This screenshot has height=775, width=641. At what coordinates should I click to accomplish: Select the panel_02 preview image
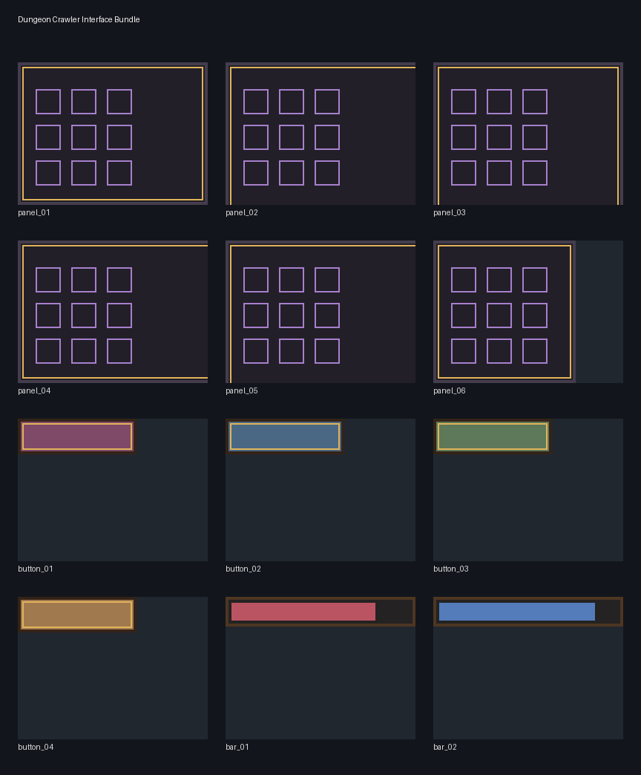tap(320, 134)
